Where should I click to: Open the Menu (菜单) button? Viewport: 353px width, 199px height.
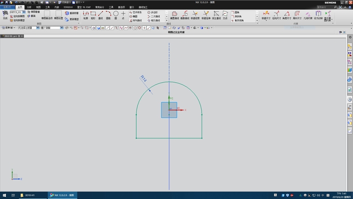[8, 28]
